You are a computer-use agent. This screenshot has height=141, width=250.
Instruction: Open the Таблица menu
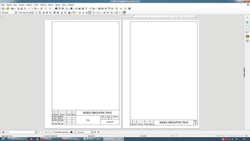[x=43, y=5]
